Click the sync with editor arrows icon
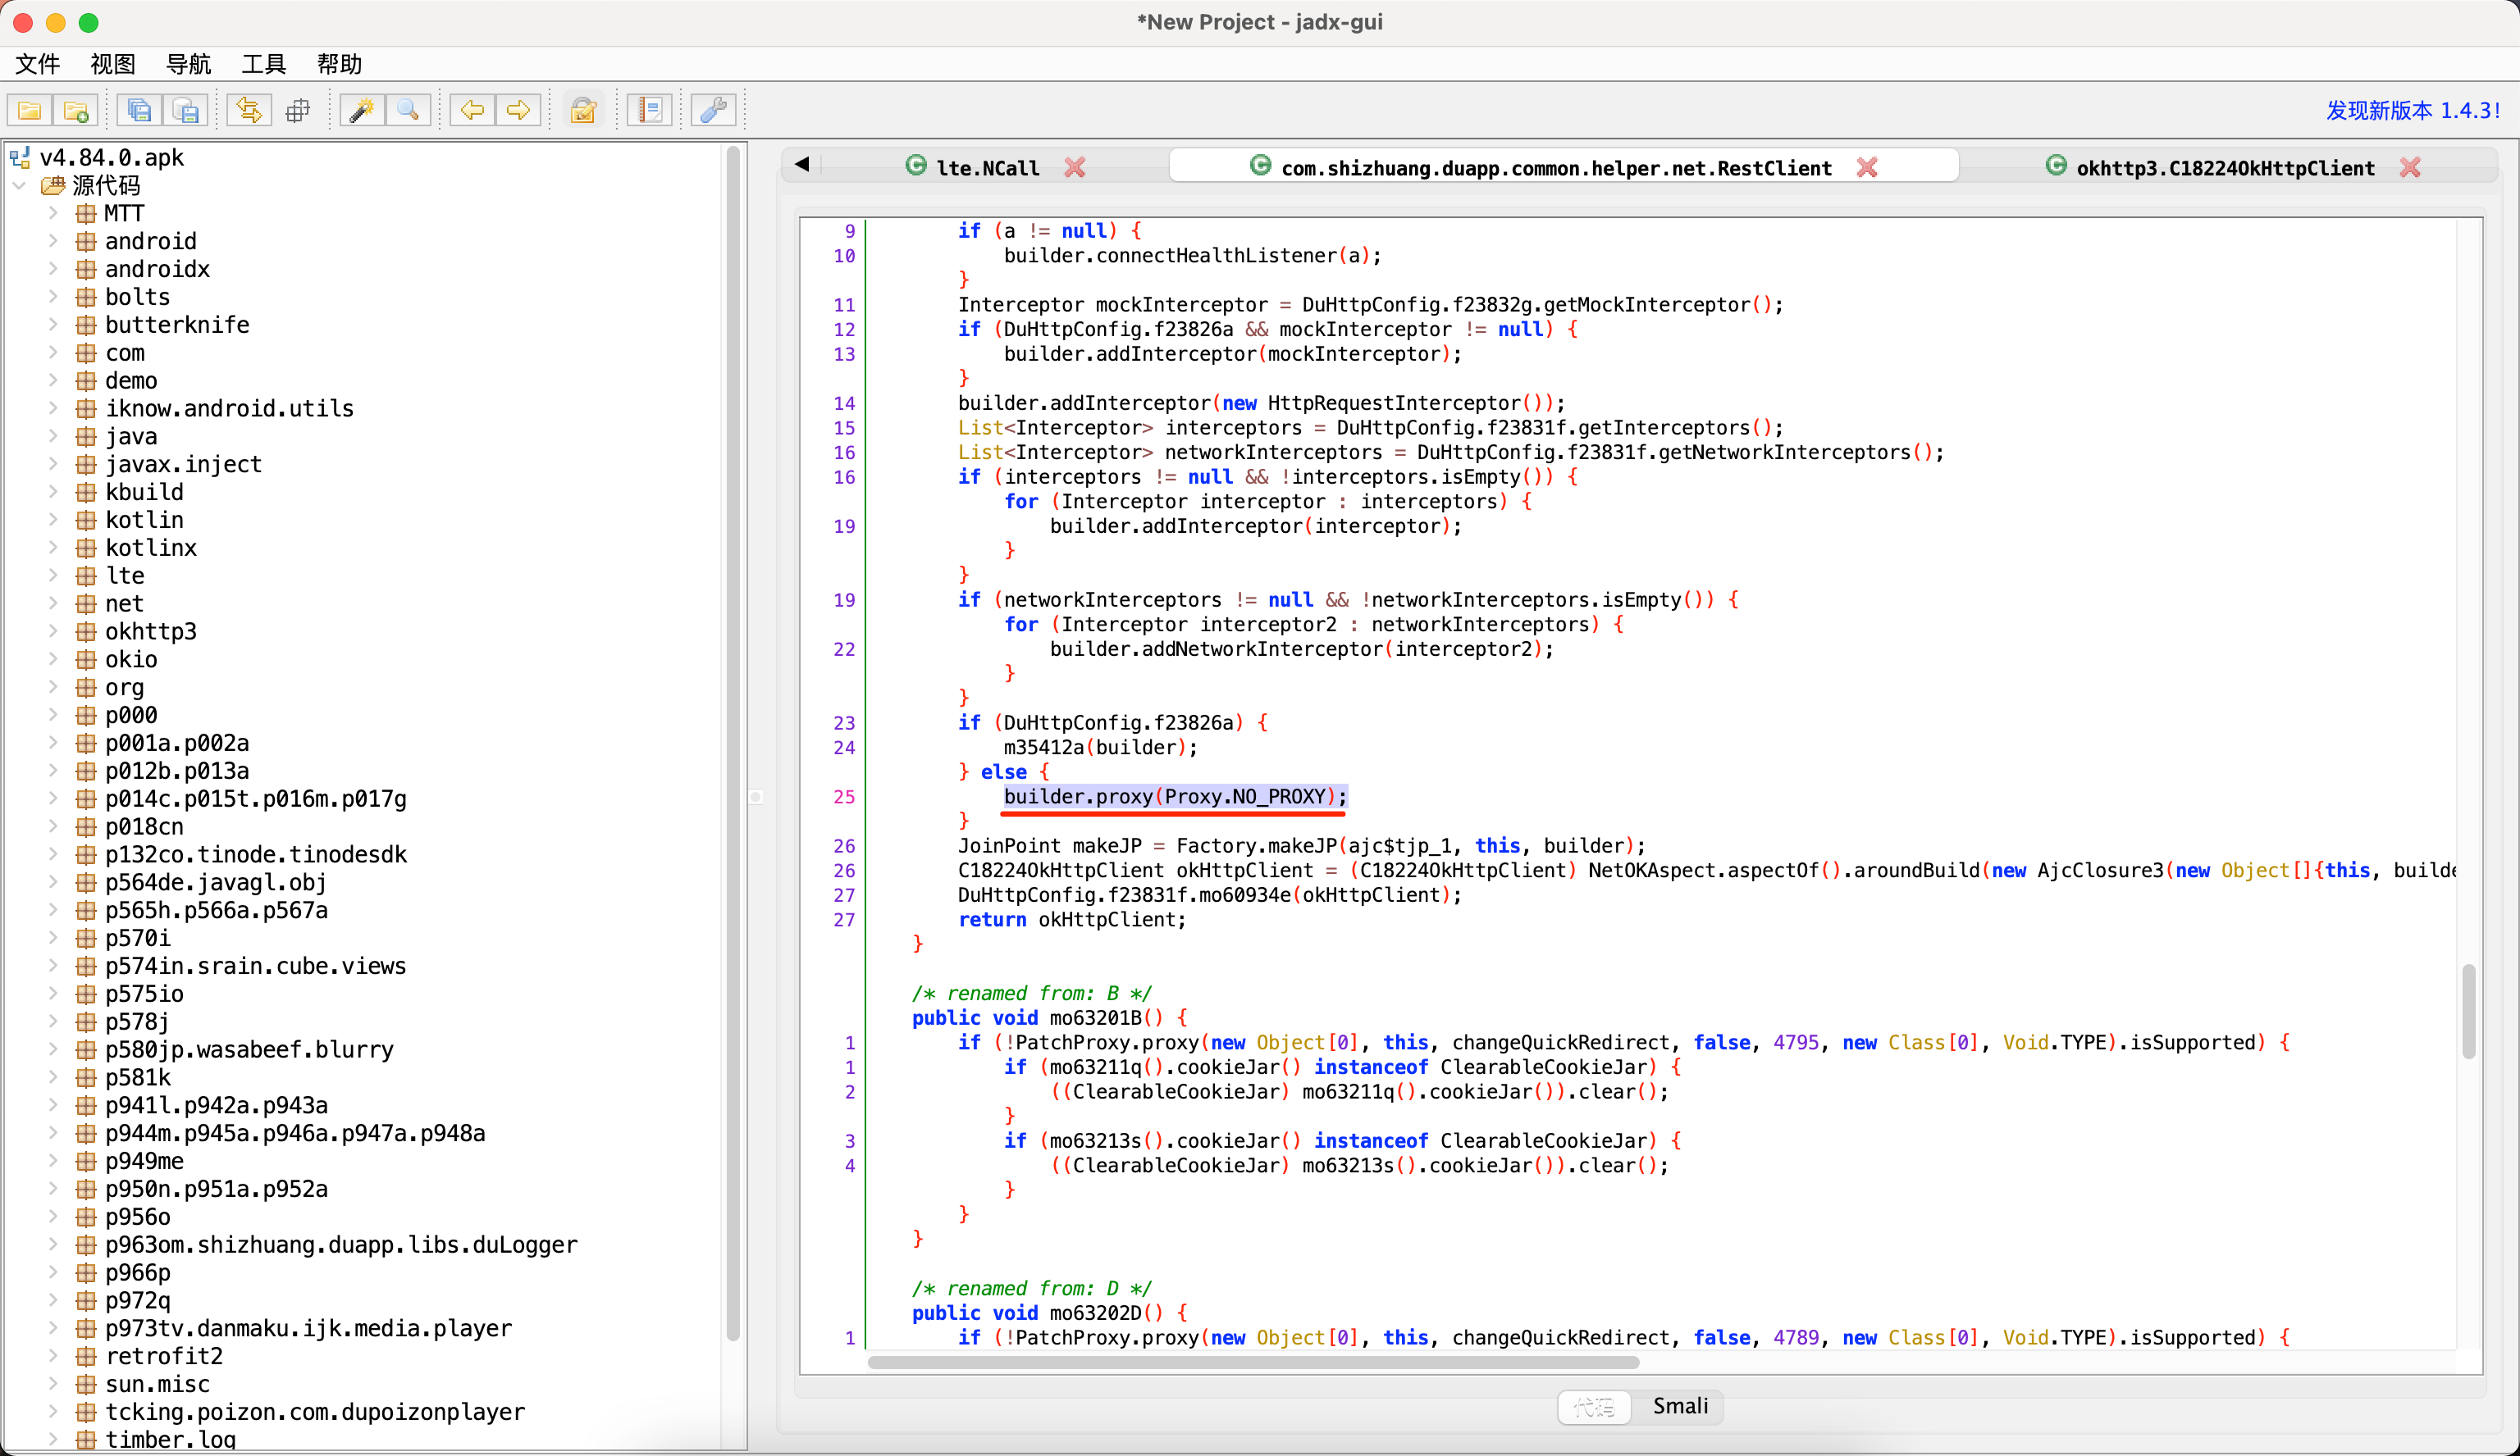The height and width of the screenshot is (1456, 2520). (249, 110)
